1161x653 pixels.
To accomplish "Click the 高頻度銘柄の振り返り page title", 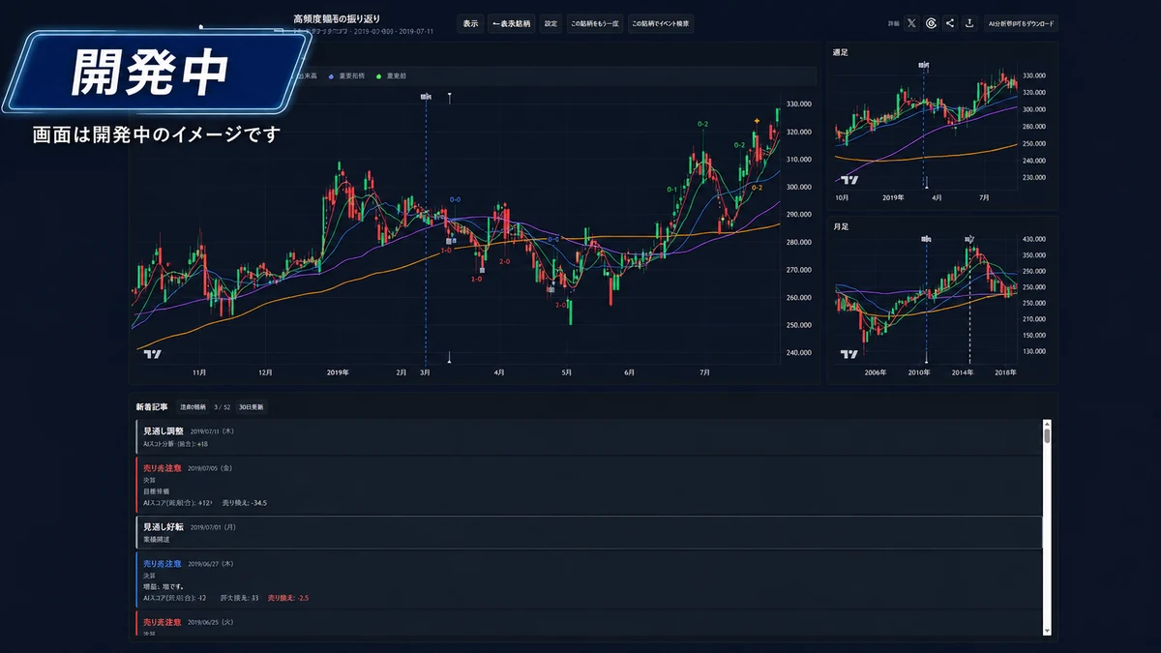I will [337, 18].
